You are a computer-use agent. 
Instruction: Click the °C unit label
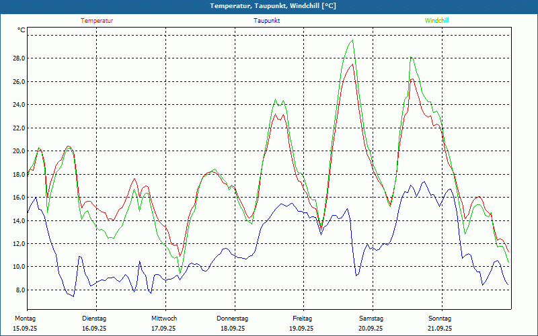(22, 30)
